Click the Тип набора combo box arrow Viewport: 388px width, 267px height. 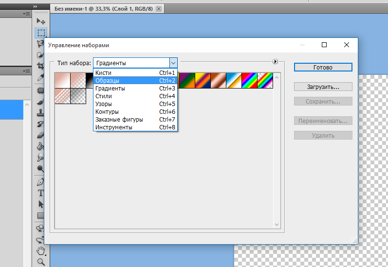coord(173,63)
